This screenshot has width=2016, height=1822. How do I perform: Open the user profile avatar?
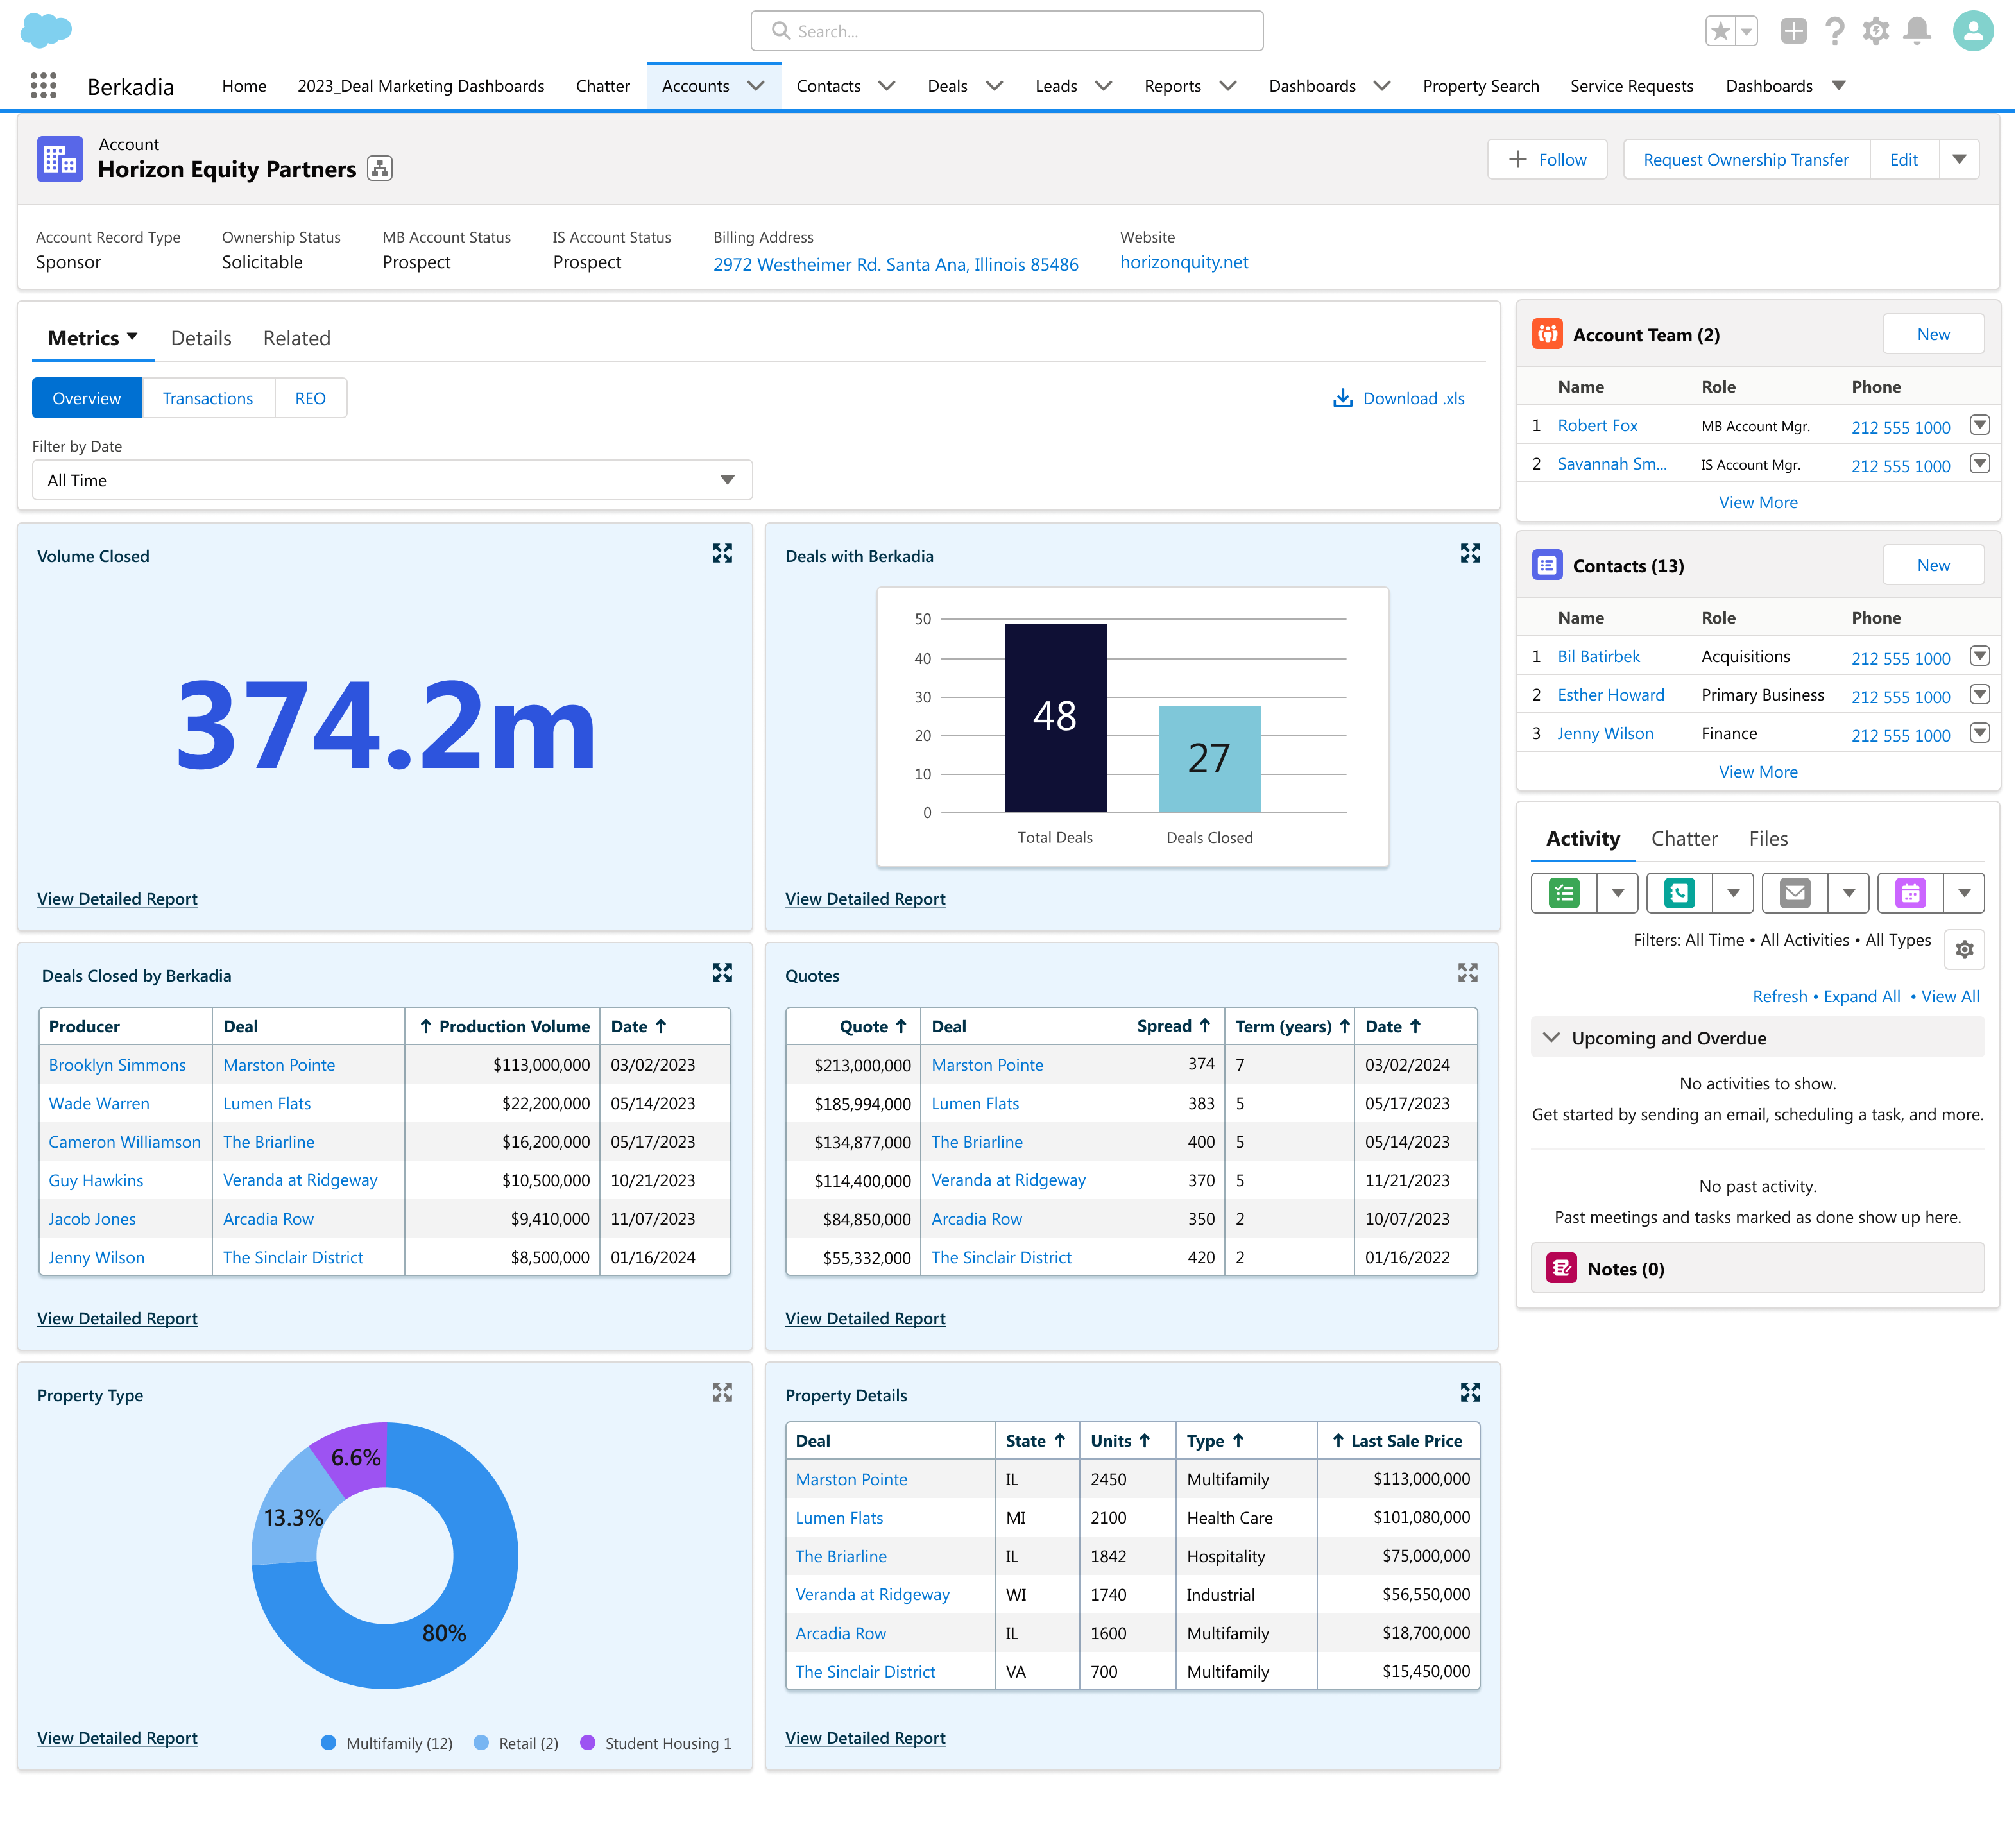click(x=1973, y=31)
